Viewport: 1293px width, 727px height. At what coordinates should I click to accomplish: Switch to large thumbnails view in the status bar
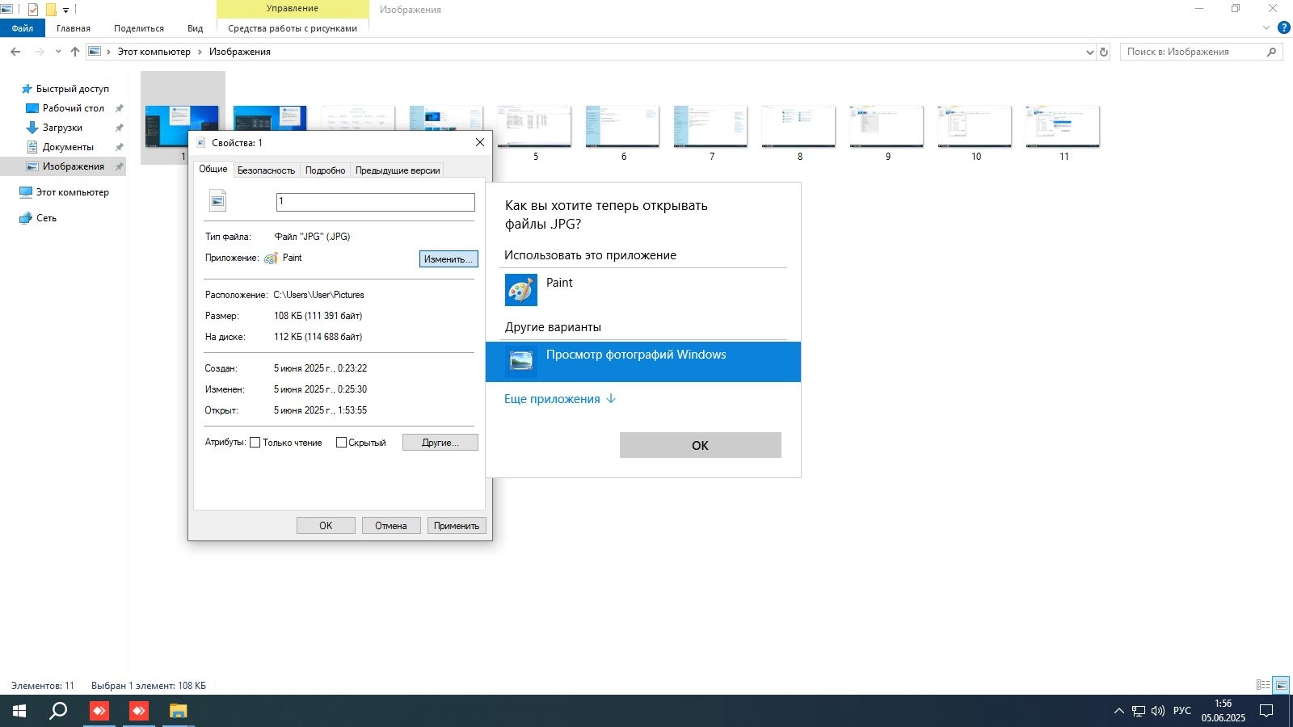(x=1281, y=685)
